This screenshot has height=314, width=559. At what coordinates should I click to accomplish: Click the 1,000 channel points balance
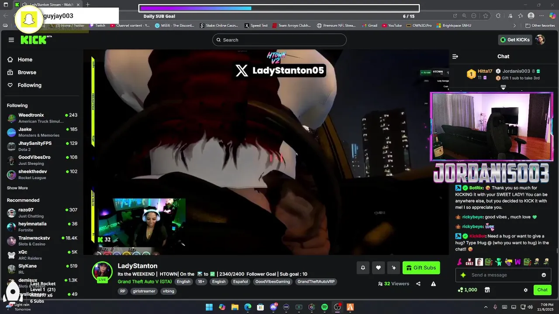pos(467,290)
